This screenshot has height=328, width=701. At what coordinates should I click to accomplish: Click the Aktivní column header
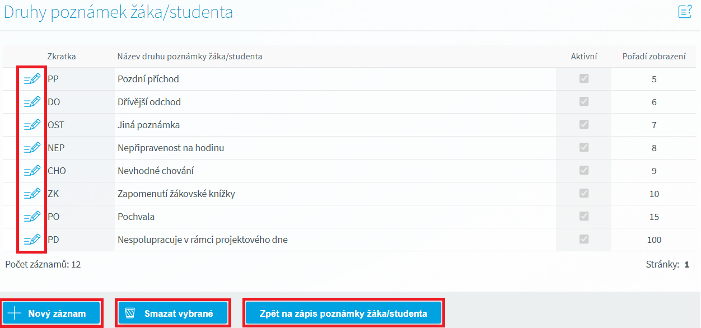(584, 56)
